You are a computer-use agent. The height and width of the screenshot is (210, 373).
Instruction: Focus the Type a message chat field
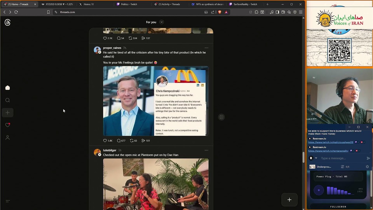click(342, 158)
